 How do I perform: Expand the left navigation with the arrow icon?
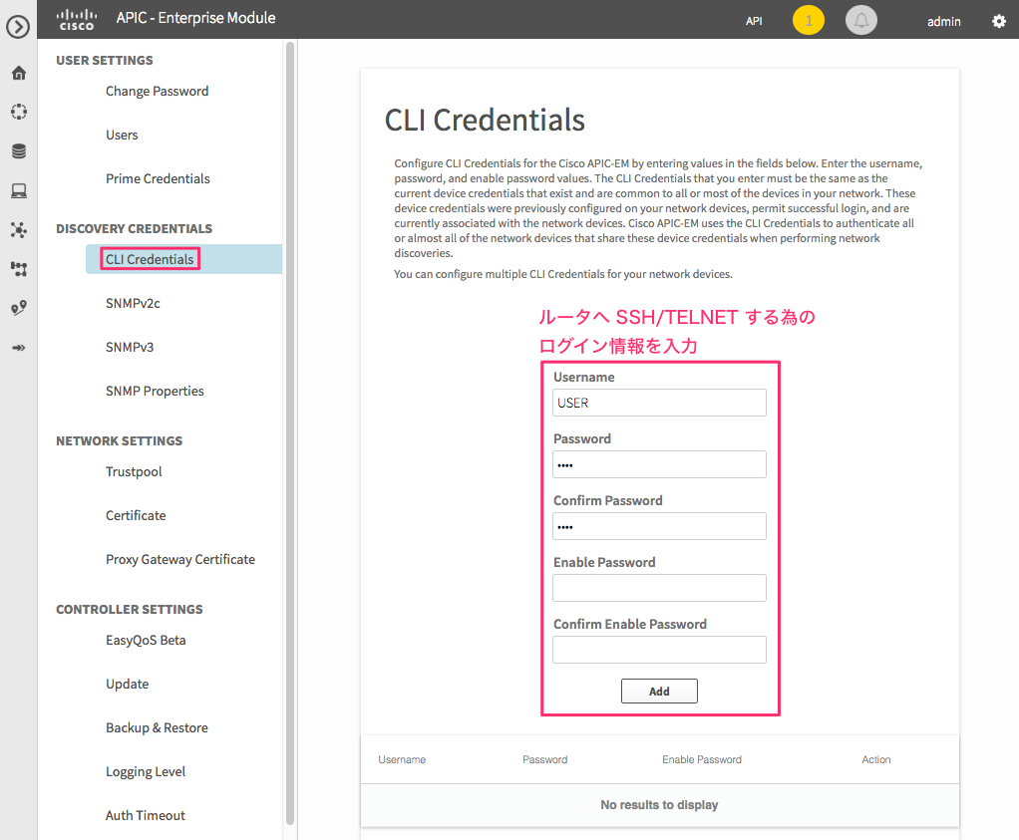pos(18,27)
